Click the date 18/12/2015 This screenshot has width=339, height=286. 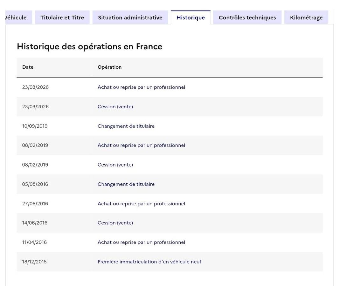[34, 262]
